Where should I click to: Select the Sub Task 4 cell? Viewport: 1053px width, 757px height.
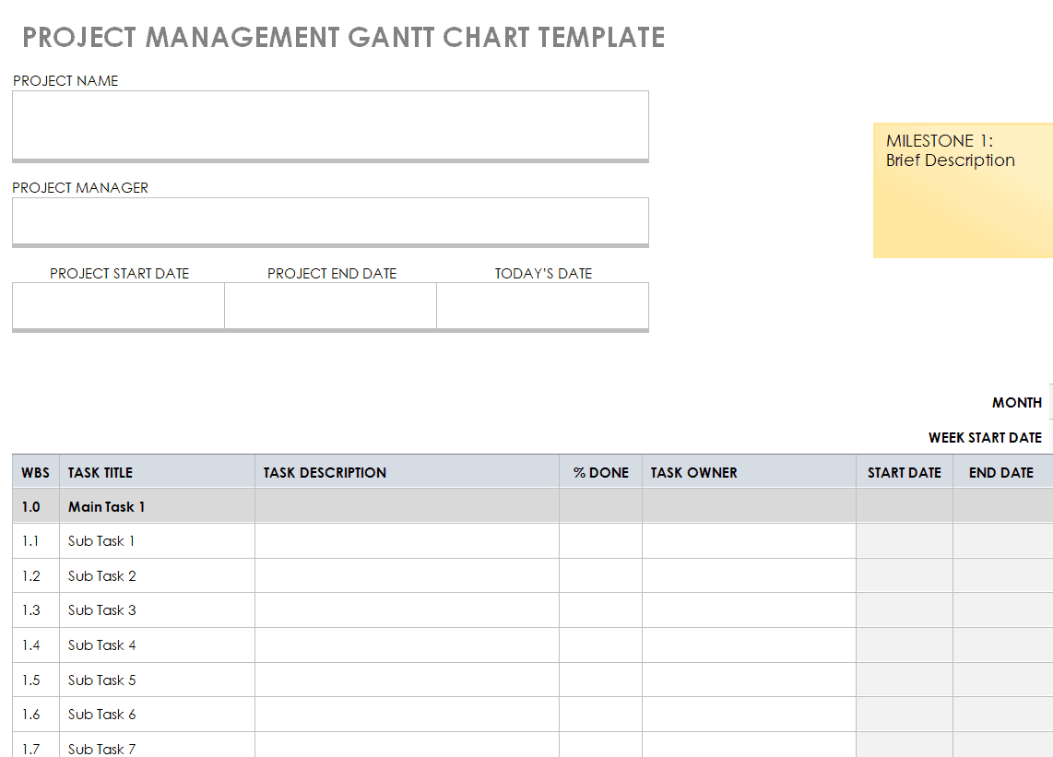click(x=157, y=645)
